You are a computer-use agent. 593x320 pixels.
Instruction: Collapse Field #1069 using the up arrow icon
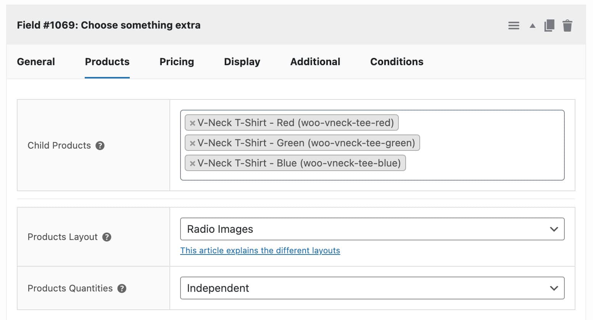[x=532, y=25]
